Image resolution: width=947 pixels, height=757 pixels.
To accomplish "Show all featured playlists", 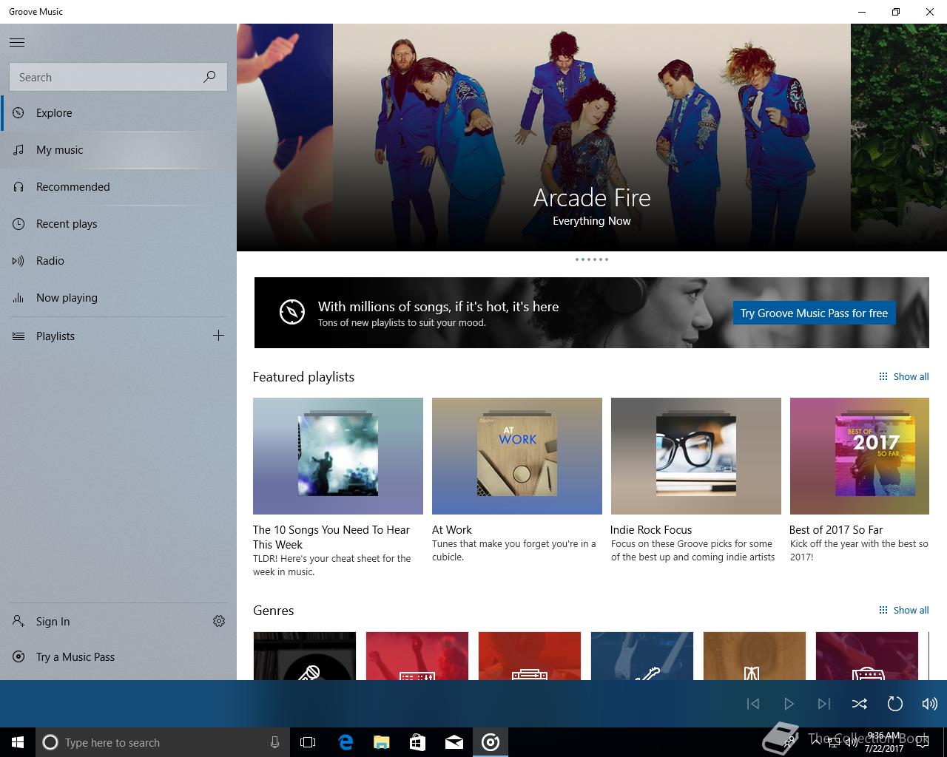I will click(903, 377).
